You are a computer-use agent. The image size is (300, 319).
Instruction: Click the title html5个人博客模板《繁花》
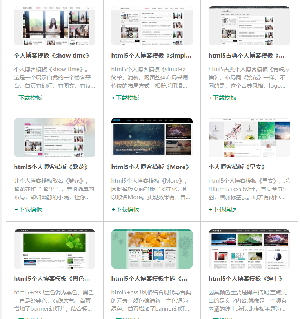51,167
